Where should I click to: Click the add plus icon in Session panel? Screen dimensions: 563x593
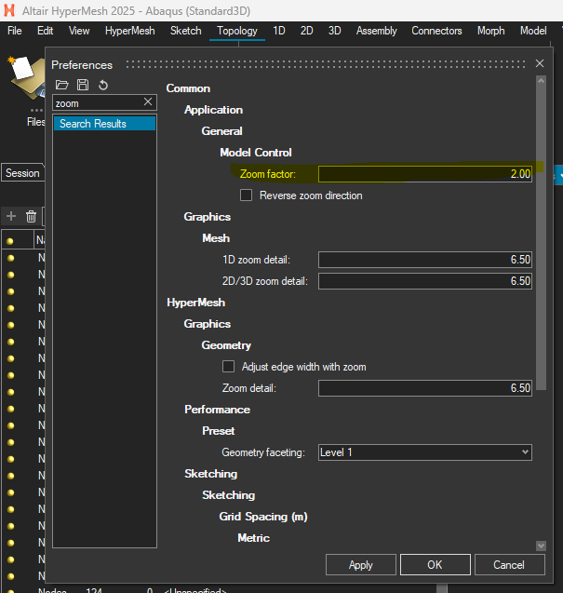pyautogui.click(x=11, y=216)
